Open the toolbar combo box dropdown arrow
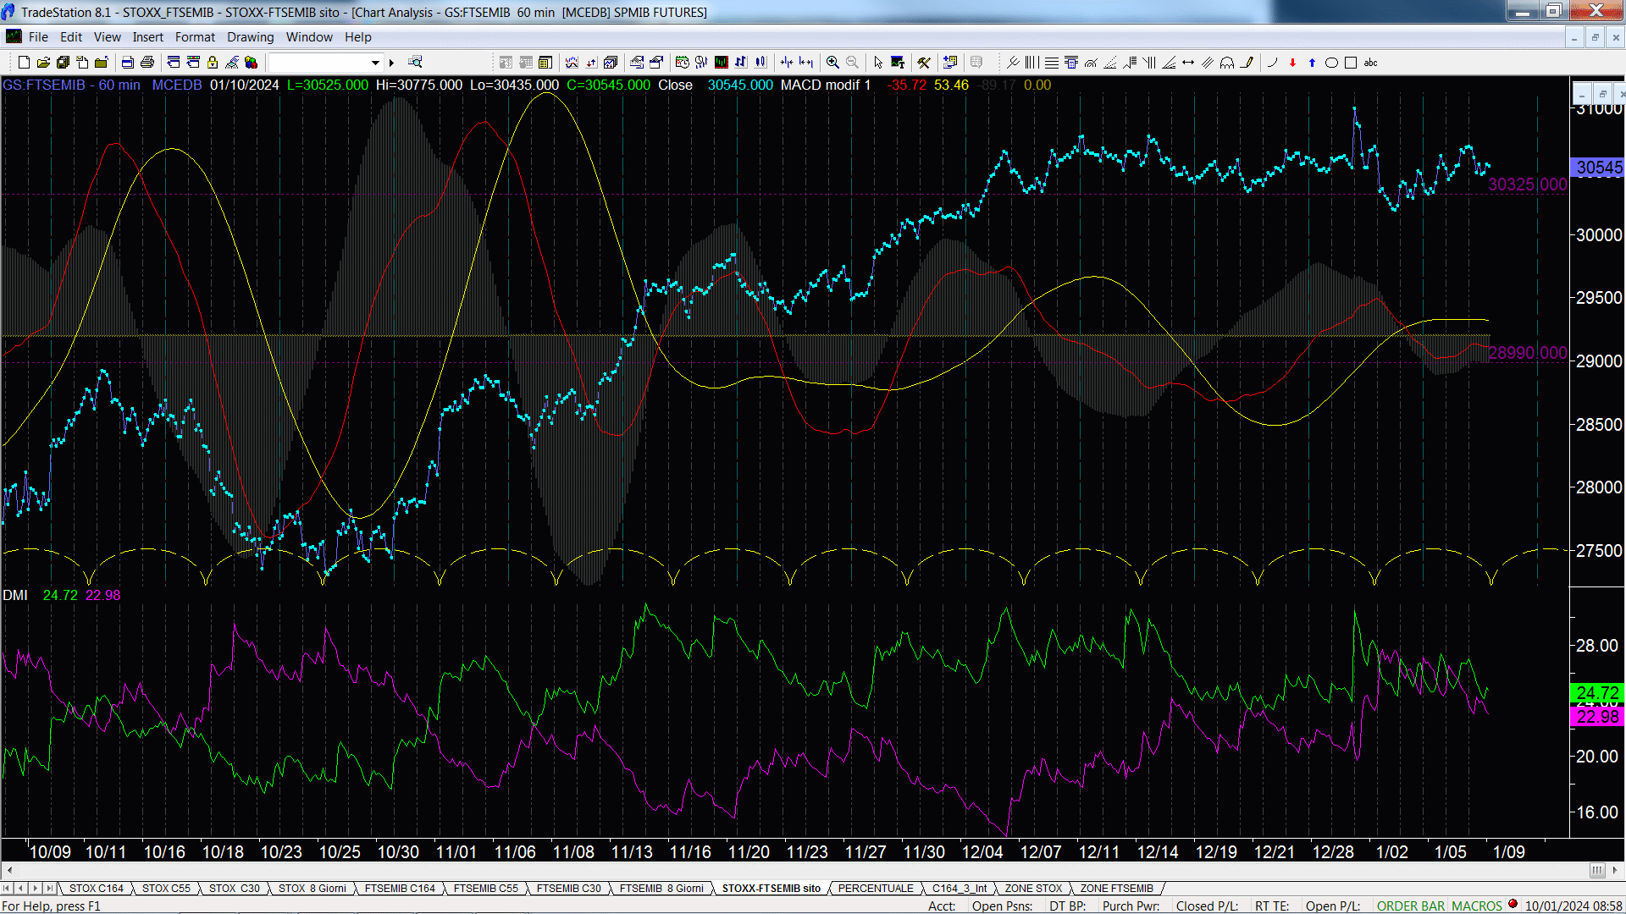The height and width of the screenshot is (914, 1626). click(x=375, y=62)
